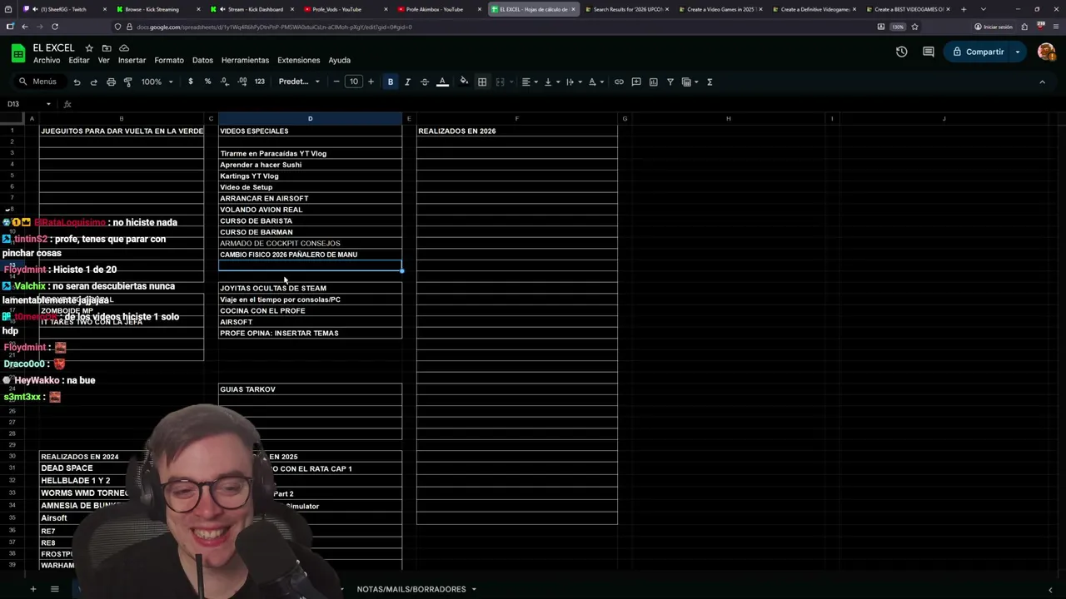Select cell GUIAS TARKOV
The width and height of the screenshot is (1066, 599).
coord(310,389)
